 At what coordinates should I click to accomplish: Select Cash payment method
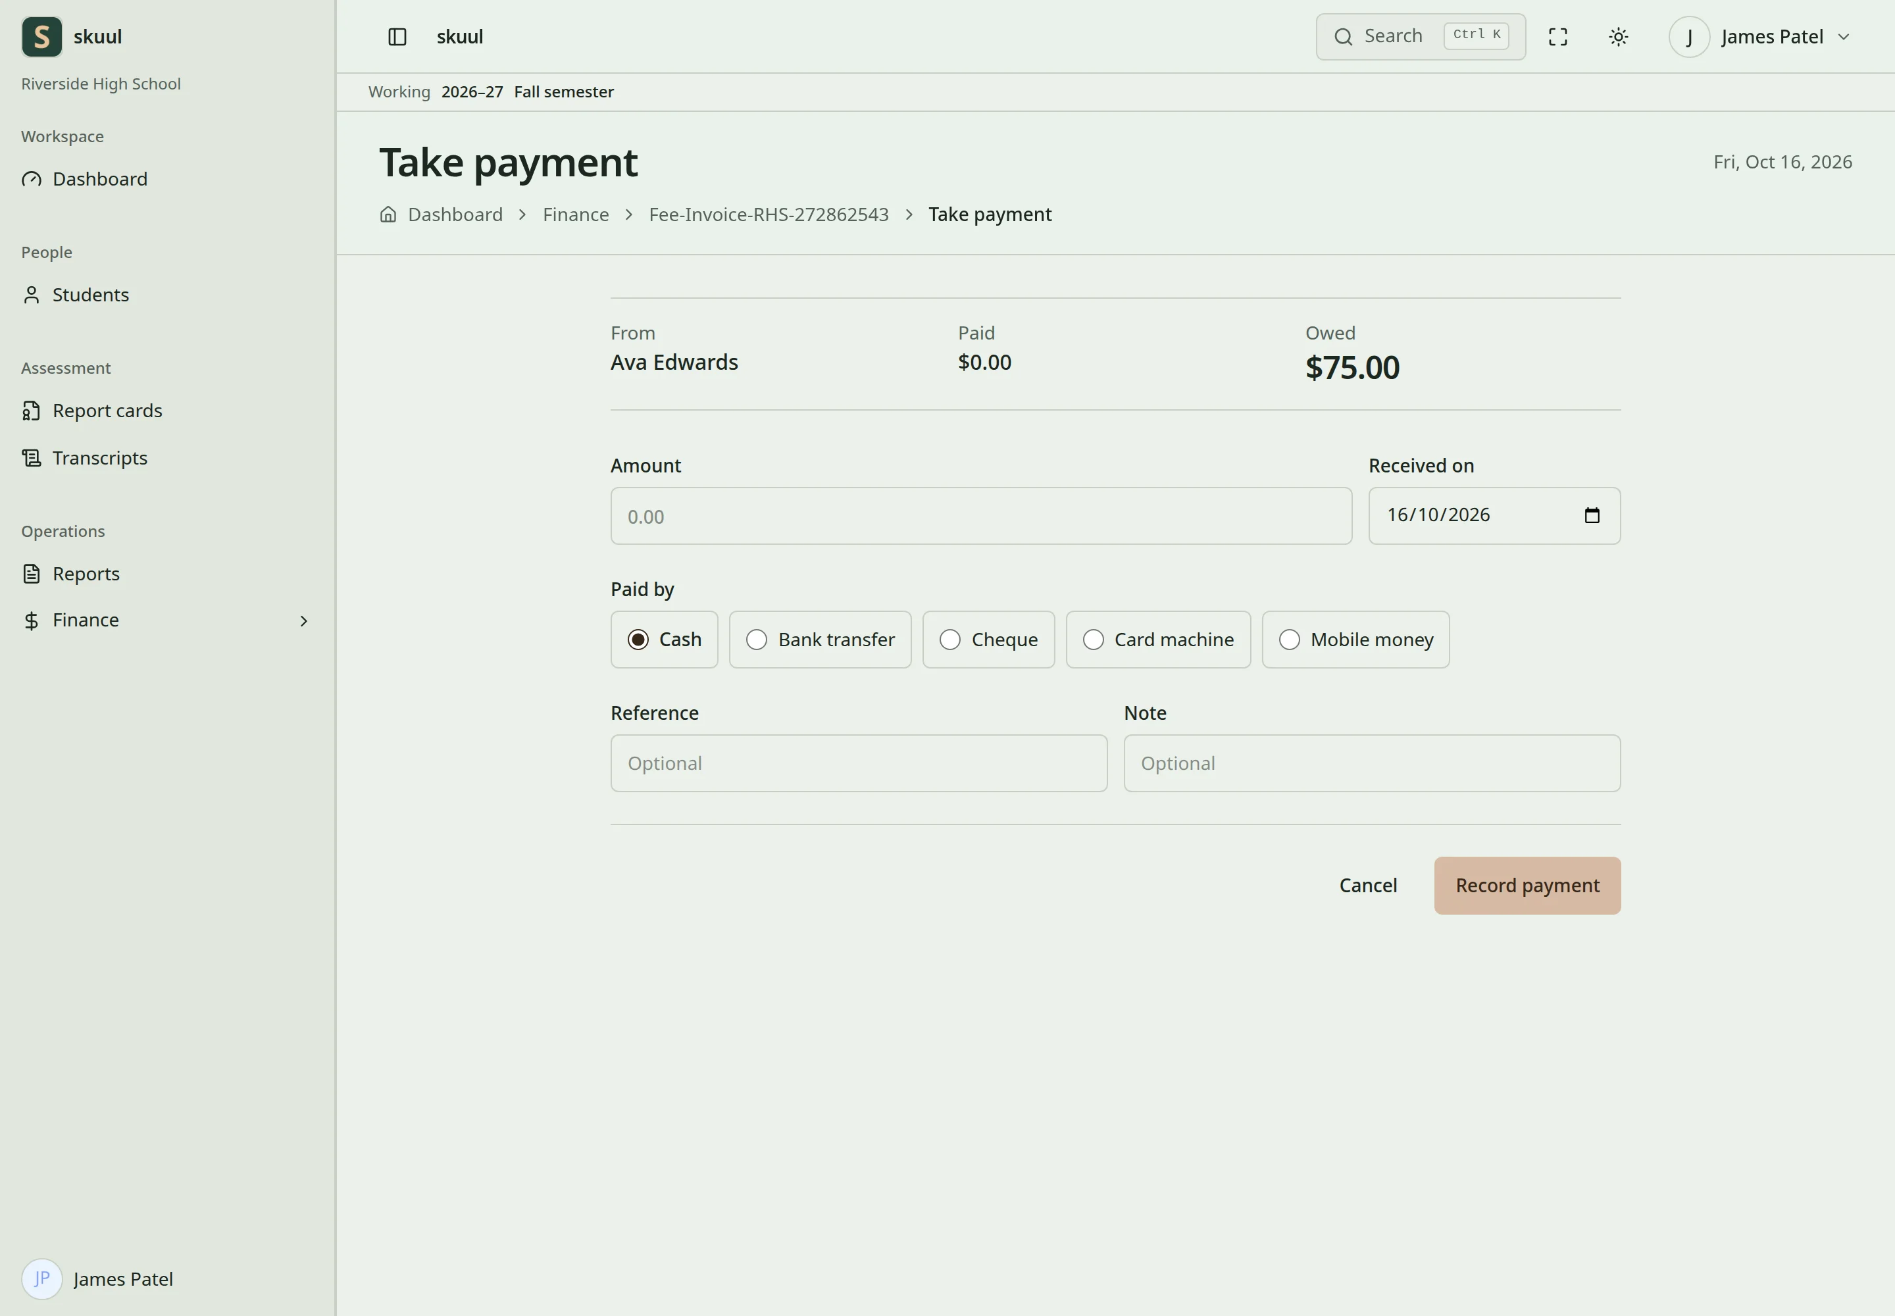664,639
